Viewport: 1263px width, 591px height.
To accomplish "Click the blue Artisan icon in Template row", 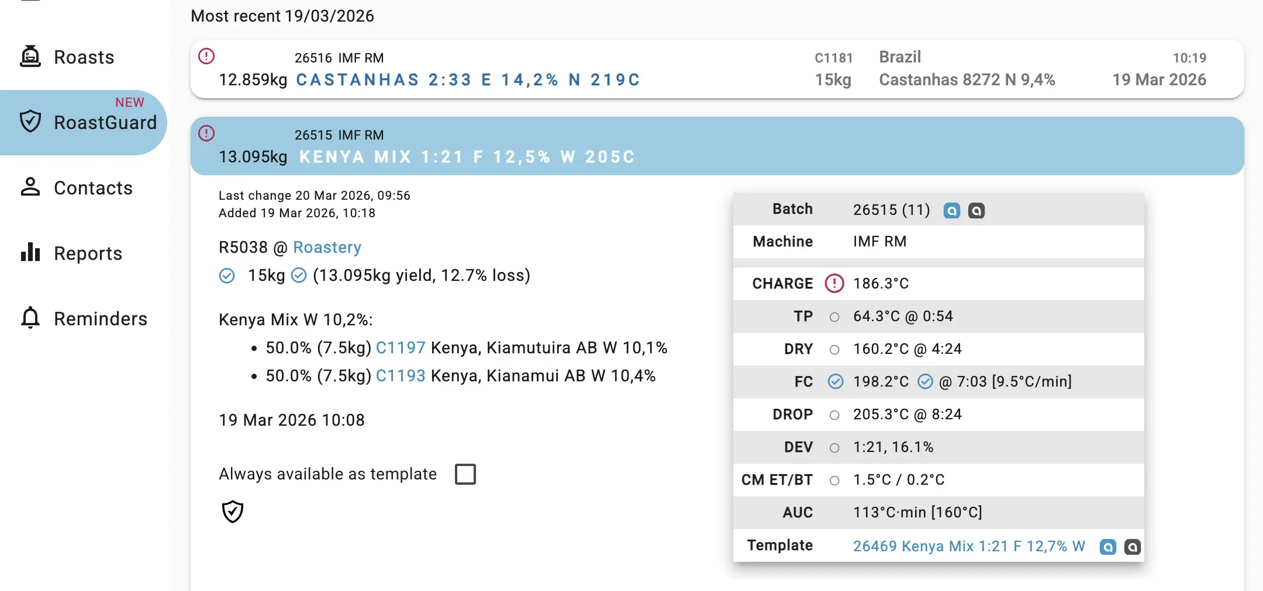I will pos(1107,547).
